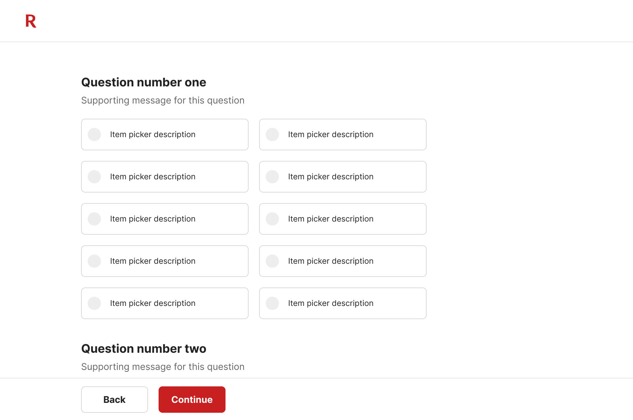
Task: Continue to the next step
Action: click(192, 400)
